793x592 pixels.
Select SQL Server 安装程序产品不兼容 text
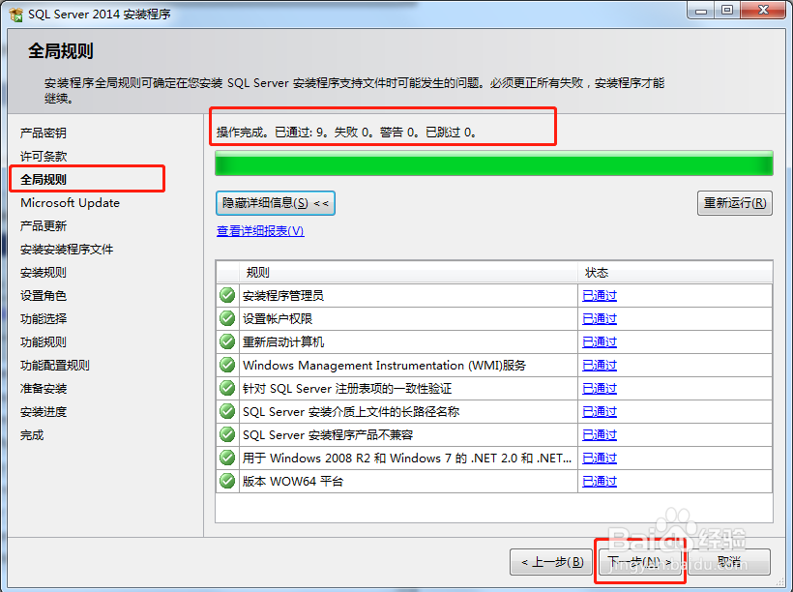pyautogui.click(x=328, y=435)
